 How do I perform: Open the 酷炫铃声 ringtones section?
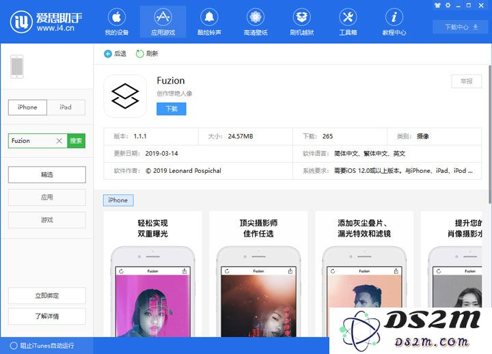click(209, 22)
